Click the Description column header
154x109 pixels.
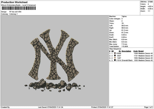(126, 51)
